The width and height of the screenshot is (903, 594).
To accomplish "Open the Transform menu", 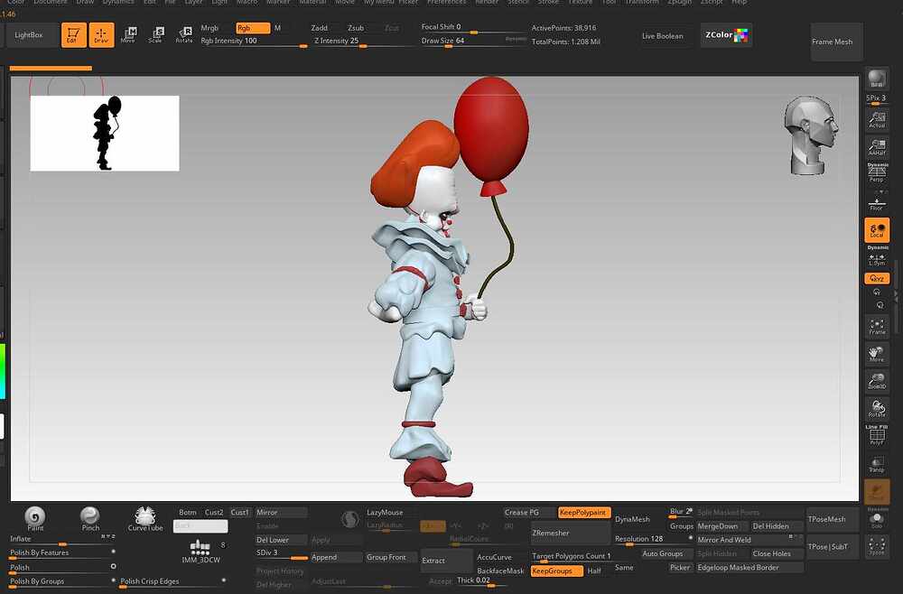I will pyautogui.click(x=642, y=3).
